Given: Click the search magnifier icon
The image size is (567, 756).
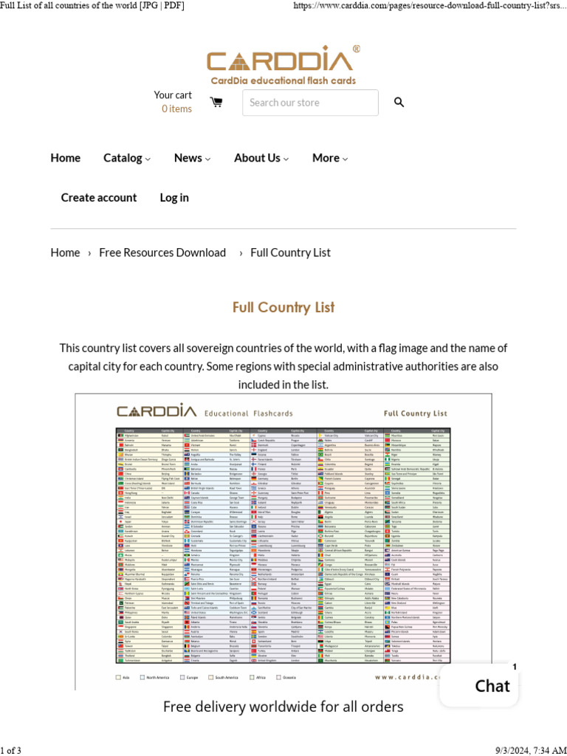Looking at the screenshot, I should [399, 102].
